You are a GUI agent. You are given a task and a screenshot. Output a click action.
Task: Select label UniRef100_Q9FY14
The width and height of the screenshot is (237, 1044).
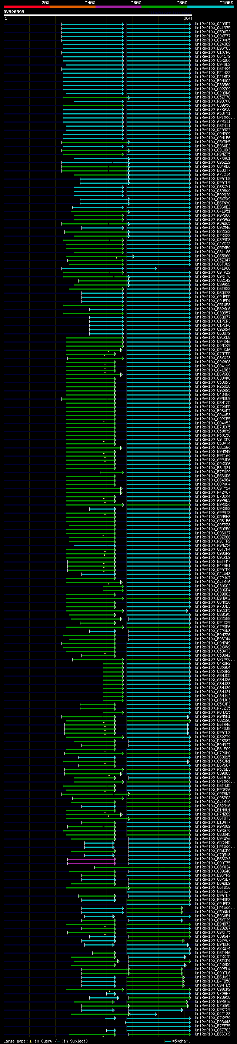(x=213, y=488)
